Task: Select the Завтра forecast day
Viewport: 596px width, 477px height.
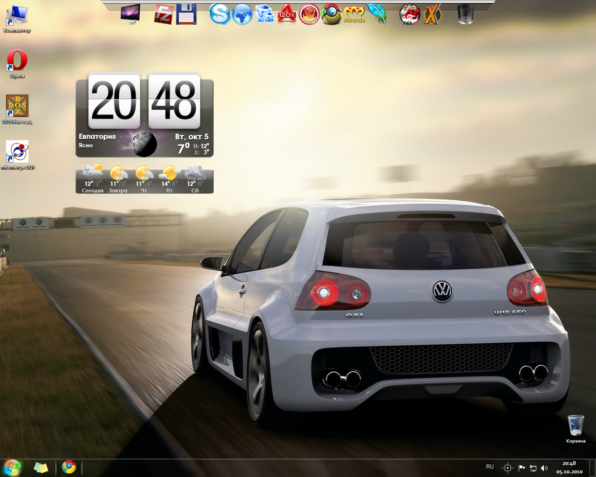Action: pos(118,179)
